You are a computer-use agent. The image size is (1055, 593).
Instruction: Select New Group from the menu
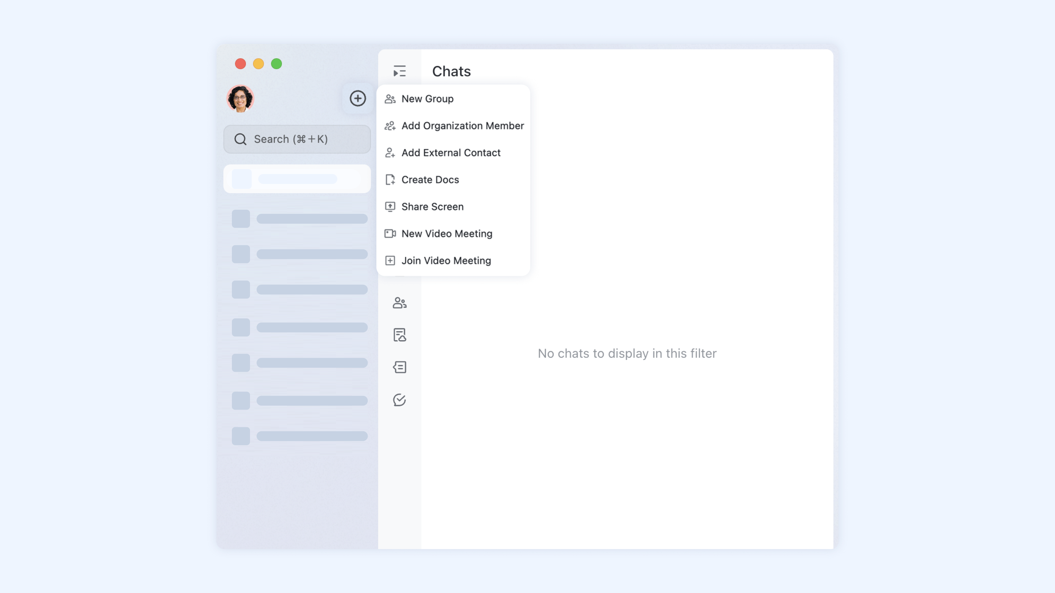click(x=427, y=99)
